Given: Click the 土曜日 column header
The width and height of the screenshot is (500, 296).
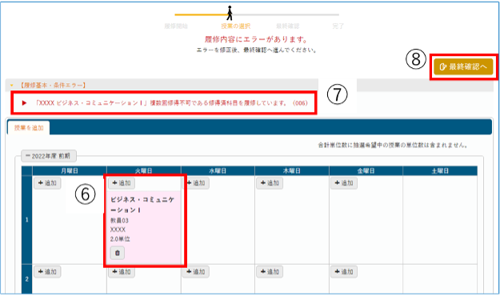Looking at the screenshot, I should (440, 171).
